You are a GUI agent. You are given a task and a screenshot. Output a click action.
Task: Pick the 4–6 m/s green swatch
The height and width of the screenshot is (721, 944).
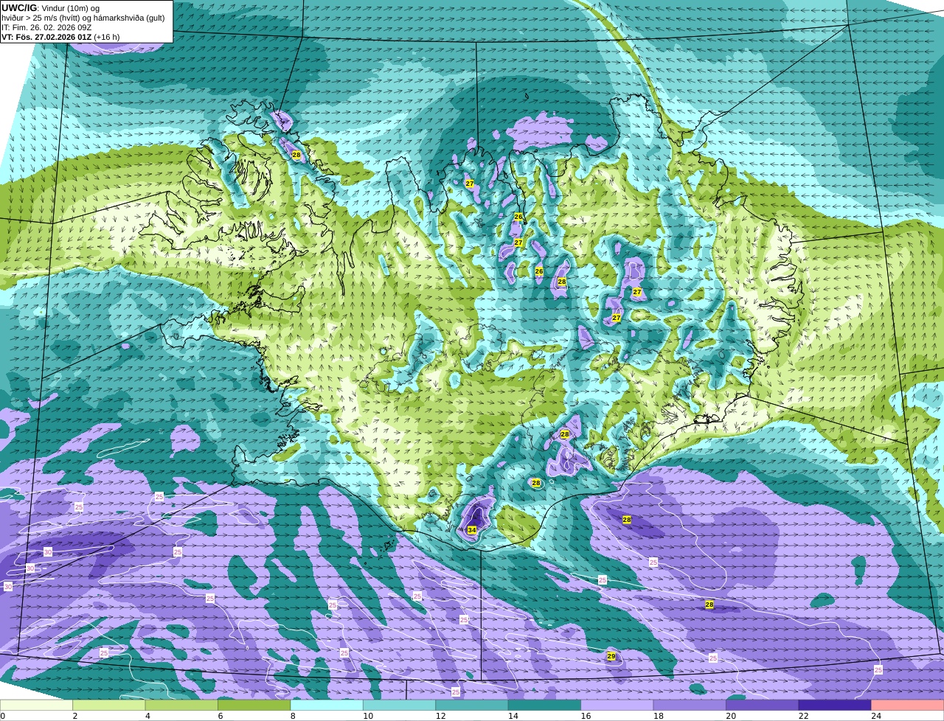[182, 705]
